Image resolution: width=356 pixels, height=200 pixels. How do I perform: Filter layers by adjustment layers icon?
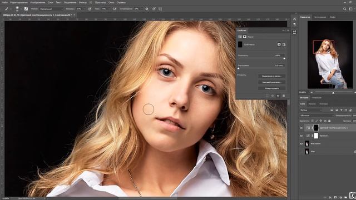point(337,110)
